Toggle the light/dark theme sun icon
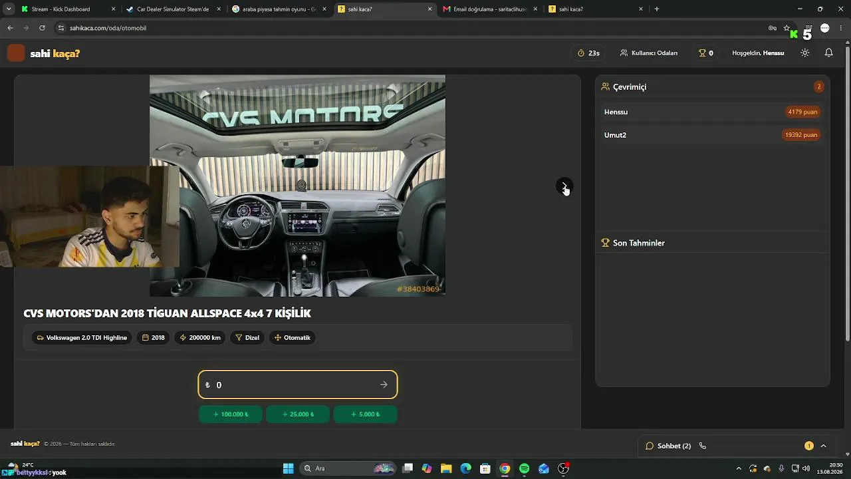This screenshot has width=851, height=479. 804,53
